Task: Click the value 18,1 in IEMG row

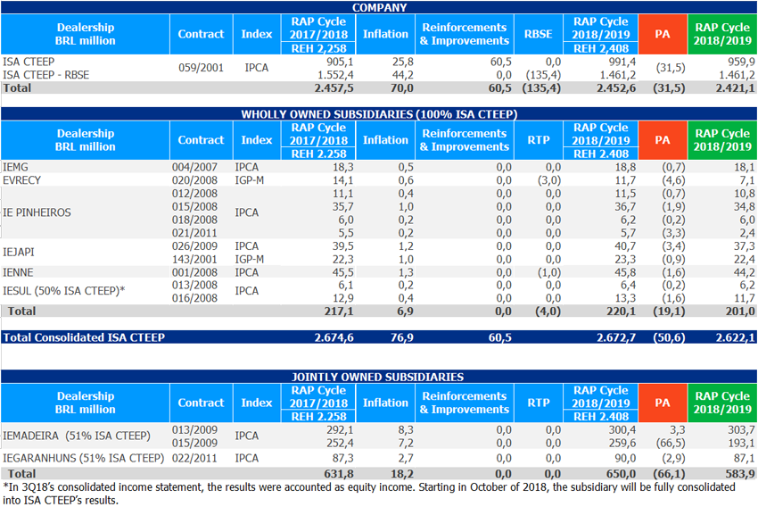Action: tap(744, 167)
